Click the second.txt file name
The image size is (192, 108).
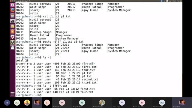tap(90, 79)
